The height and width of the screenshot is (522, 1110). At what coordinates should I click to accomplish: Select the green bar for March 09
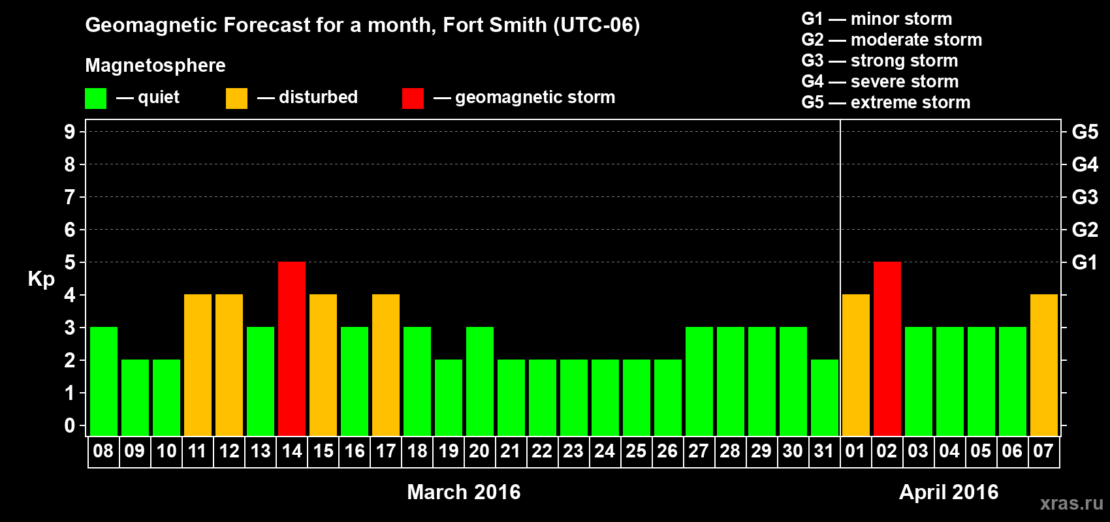pyautogui.click(x=135, y=397)
